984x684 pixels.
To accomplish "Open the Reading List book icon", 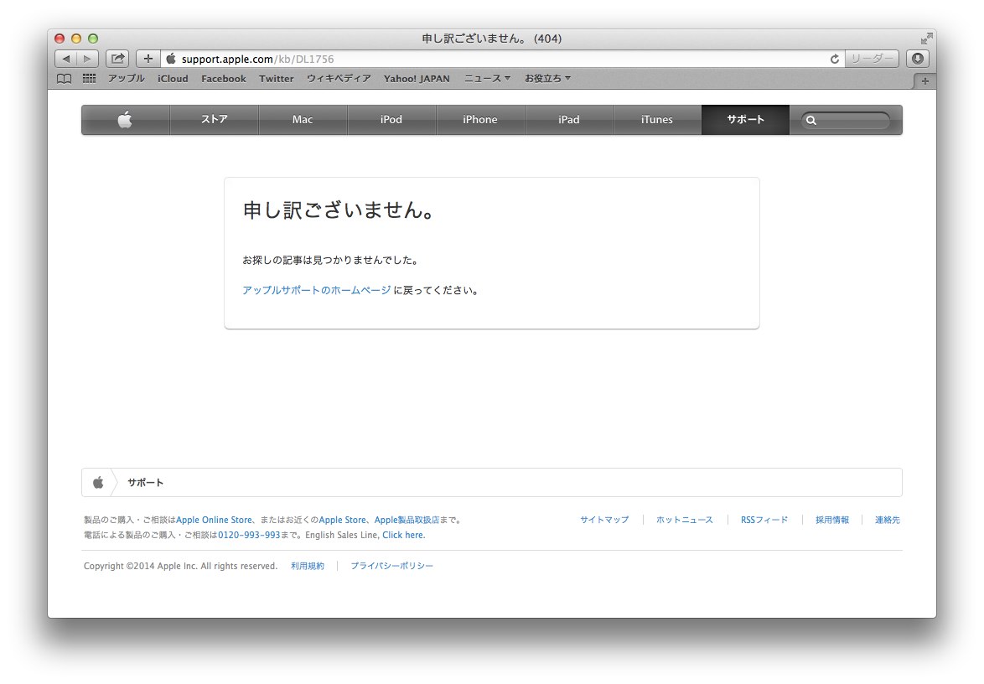I will click(64, 79).
